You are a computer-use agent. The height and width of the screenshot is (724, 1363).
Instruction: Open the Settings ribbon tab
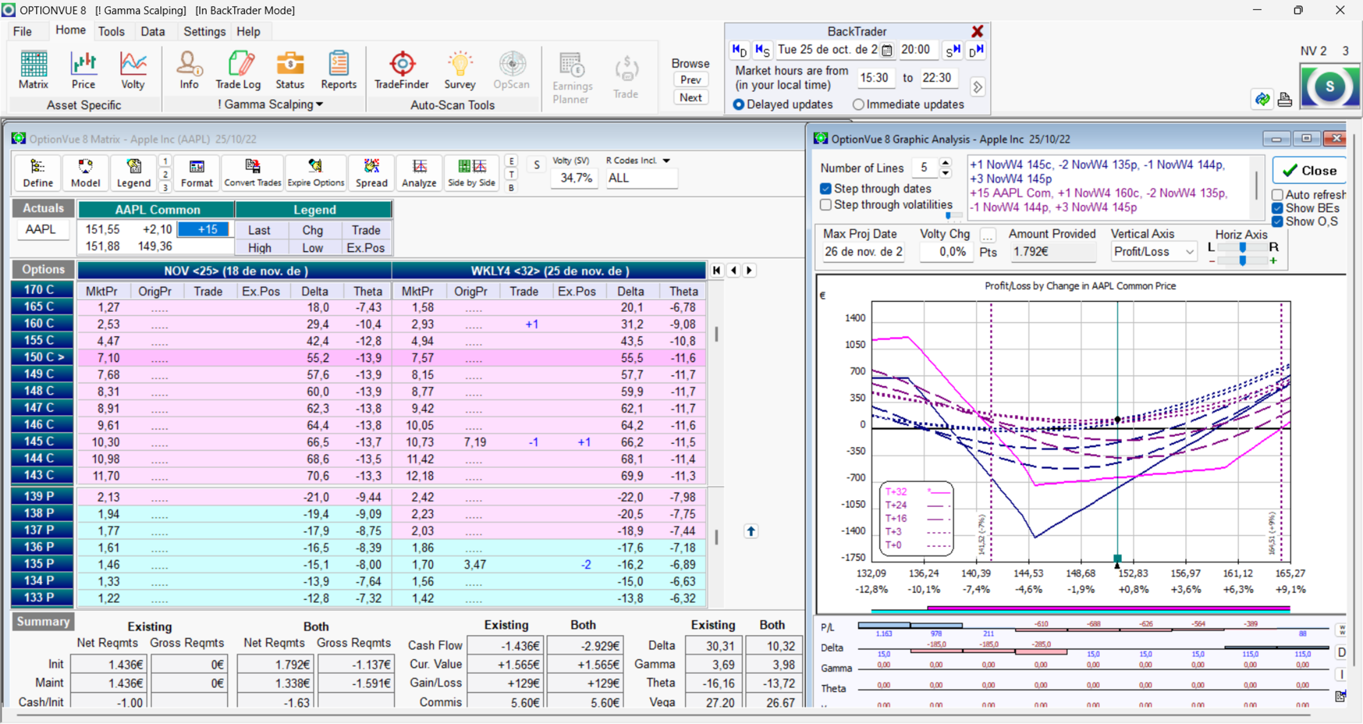point(204,31)
